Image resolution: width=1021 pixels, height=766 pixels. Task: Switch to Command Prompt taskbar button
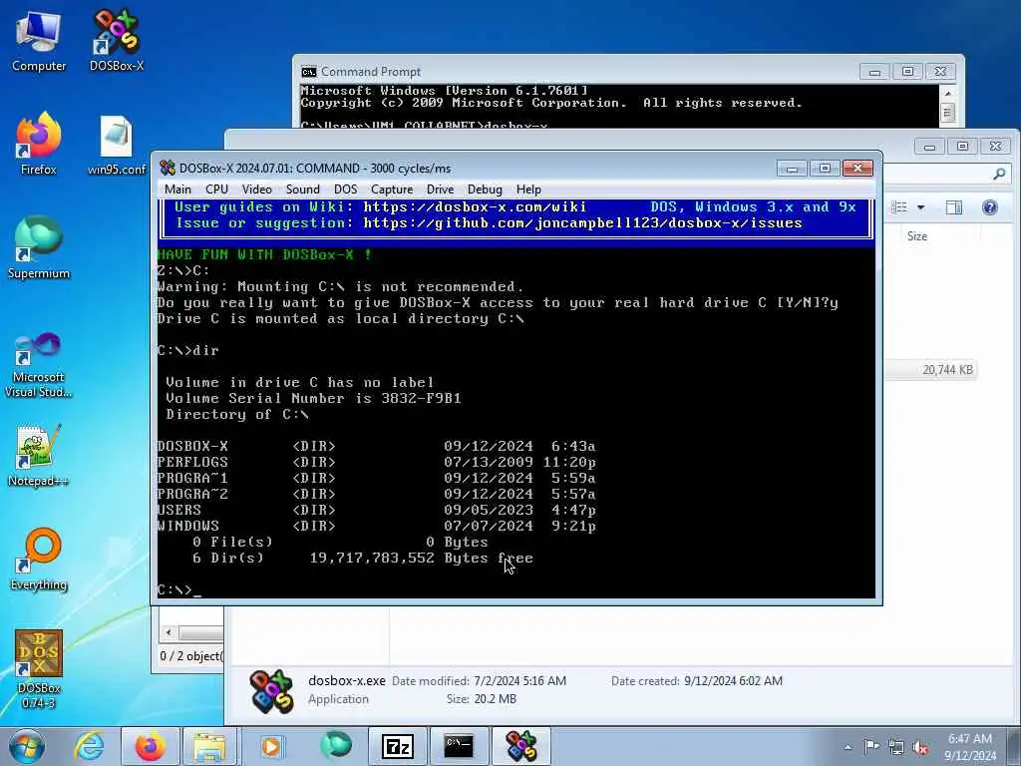(459, 746)
